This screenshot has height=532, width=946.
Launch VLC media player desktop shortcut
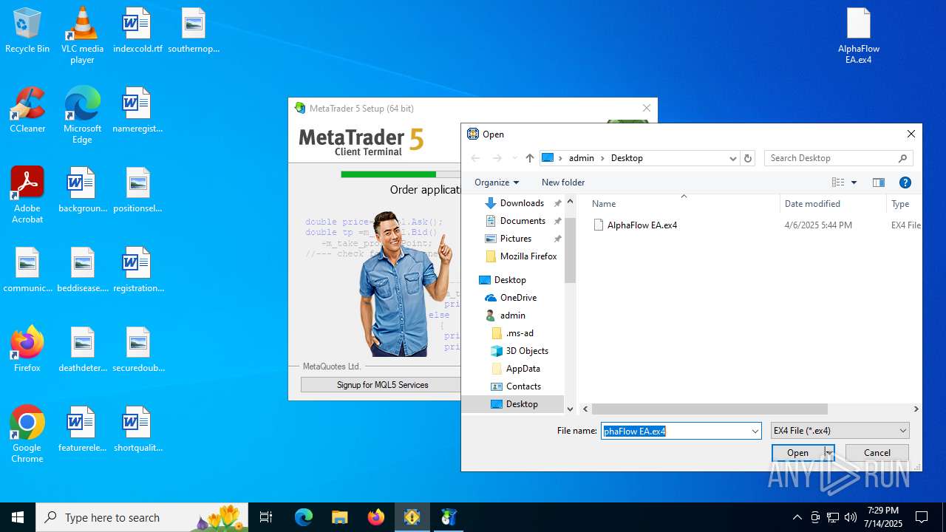(82, 35)
